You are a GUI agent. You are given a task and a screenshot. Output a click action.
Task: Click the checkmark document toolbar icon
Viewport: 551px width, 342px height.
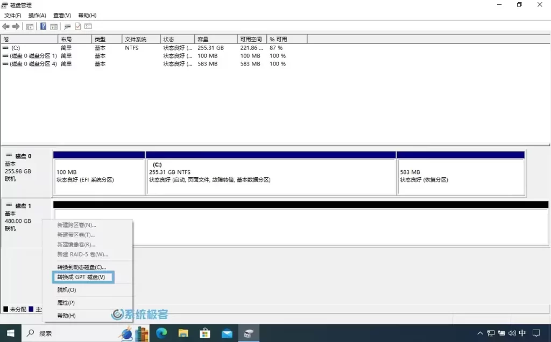[77, 26]
